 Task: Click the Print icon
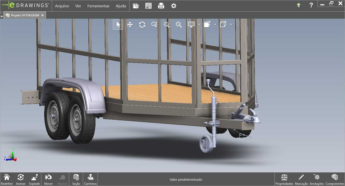(161, 6)
